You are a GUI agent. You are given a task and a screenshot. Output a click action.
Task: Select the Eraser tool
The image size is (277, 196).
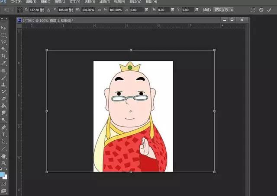coord(3,99)
